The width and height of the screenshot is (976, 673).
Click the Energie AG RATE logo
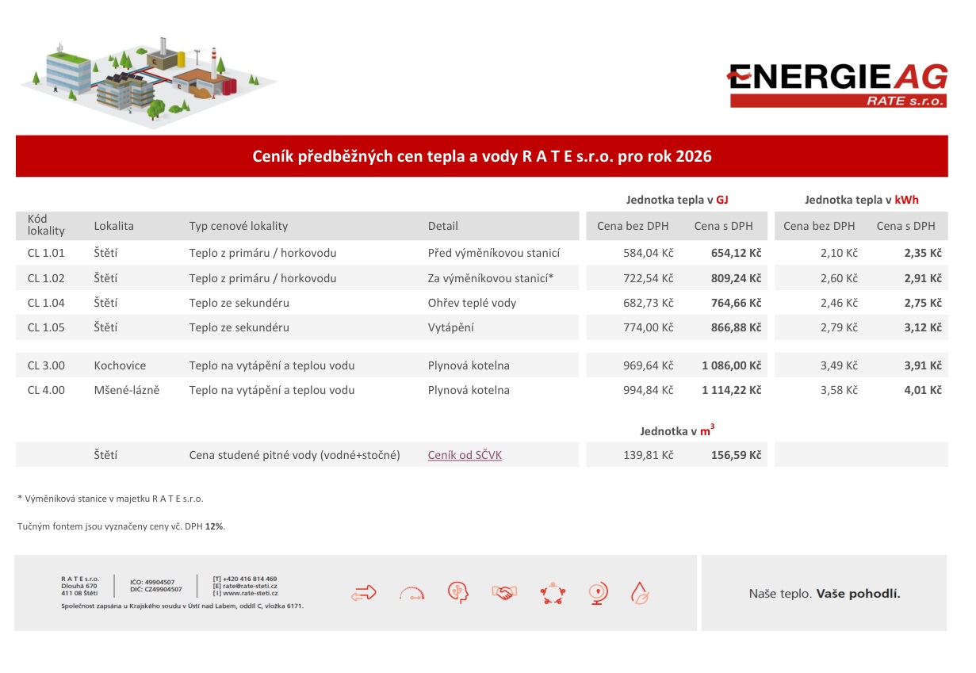pos(837,86)
